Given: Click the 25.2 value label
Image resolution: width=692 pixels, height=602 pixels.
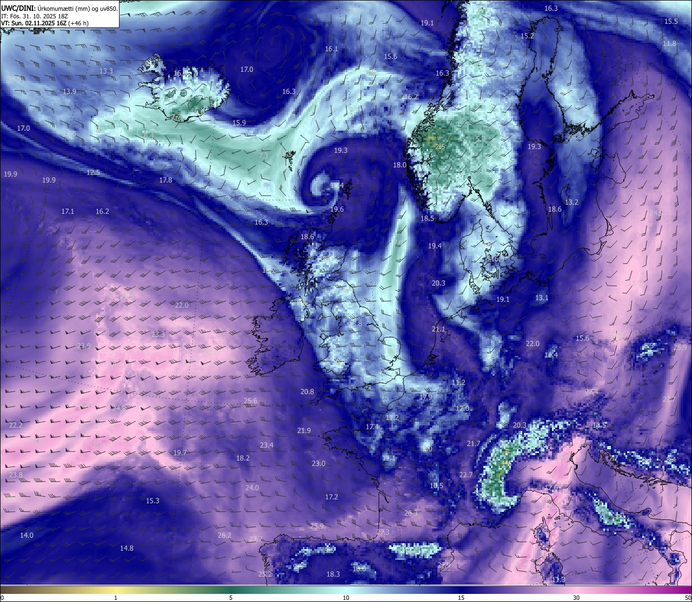Looking at the screenshot, I should [265, 574].
